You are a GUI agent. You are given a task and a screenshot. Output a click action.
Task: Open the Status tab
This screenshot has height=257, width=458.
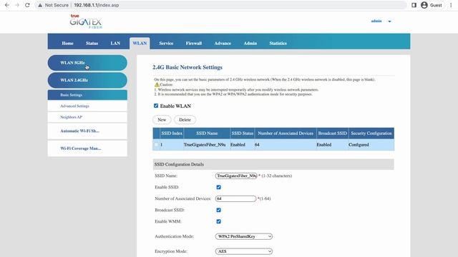point(92,43)
